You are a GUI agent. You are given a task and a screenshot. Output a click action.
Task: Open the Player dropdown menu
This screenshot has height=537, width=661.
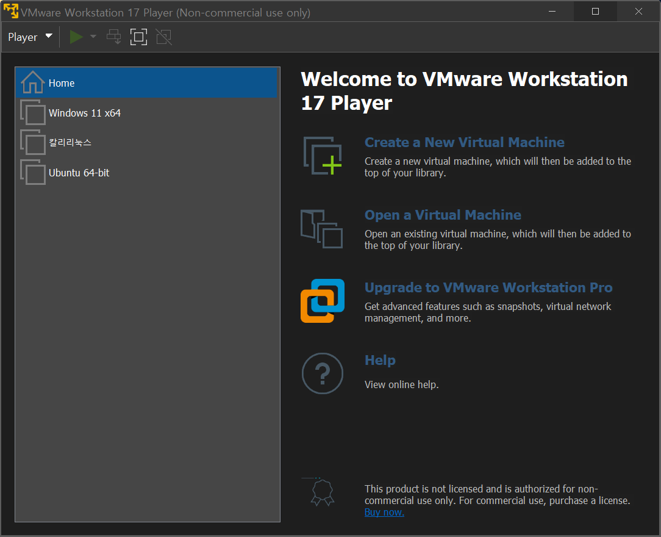coord(30,37)
